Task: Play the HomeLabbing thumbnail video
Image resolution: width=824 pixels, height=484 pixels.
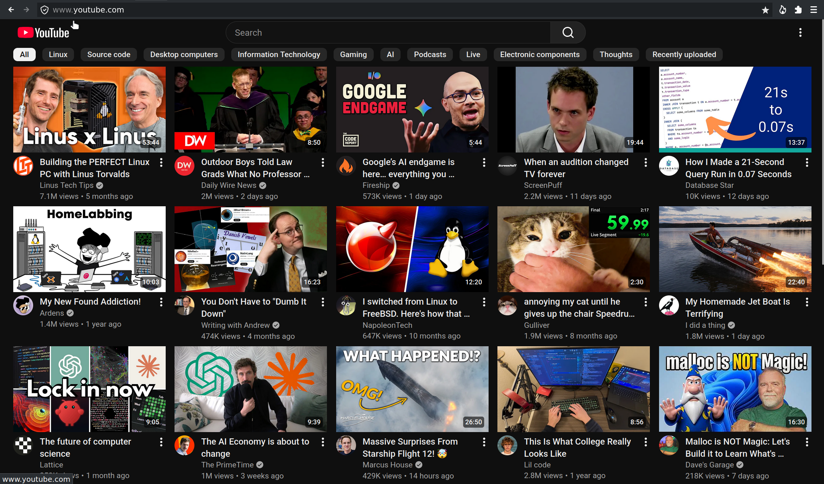Action: pyautogui.click(x=89, y=249)
